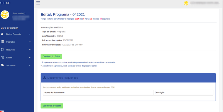Viewport: 223px width, 112px height.
Task: Expand Editais chevron
Action: coord(30,58)
